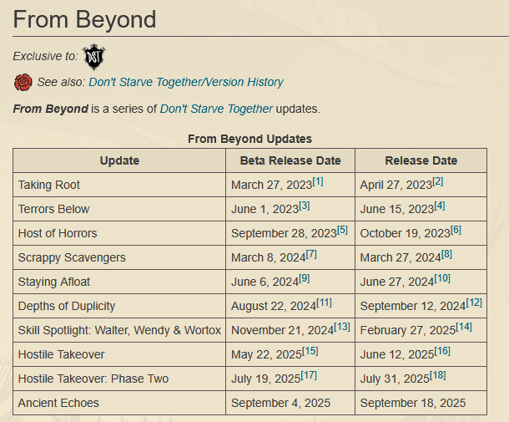Open reference 11 after August 22, 2024
Screen dimensions: 509x422
[324, 303]
